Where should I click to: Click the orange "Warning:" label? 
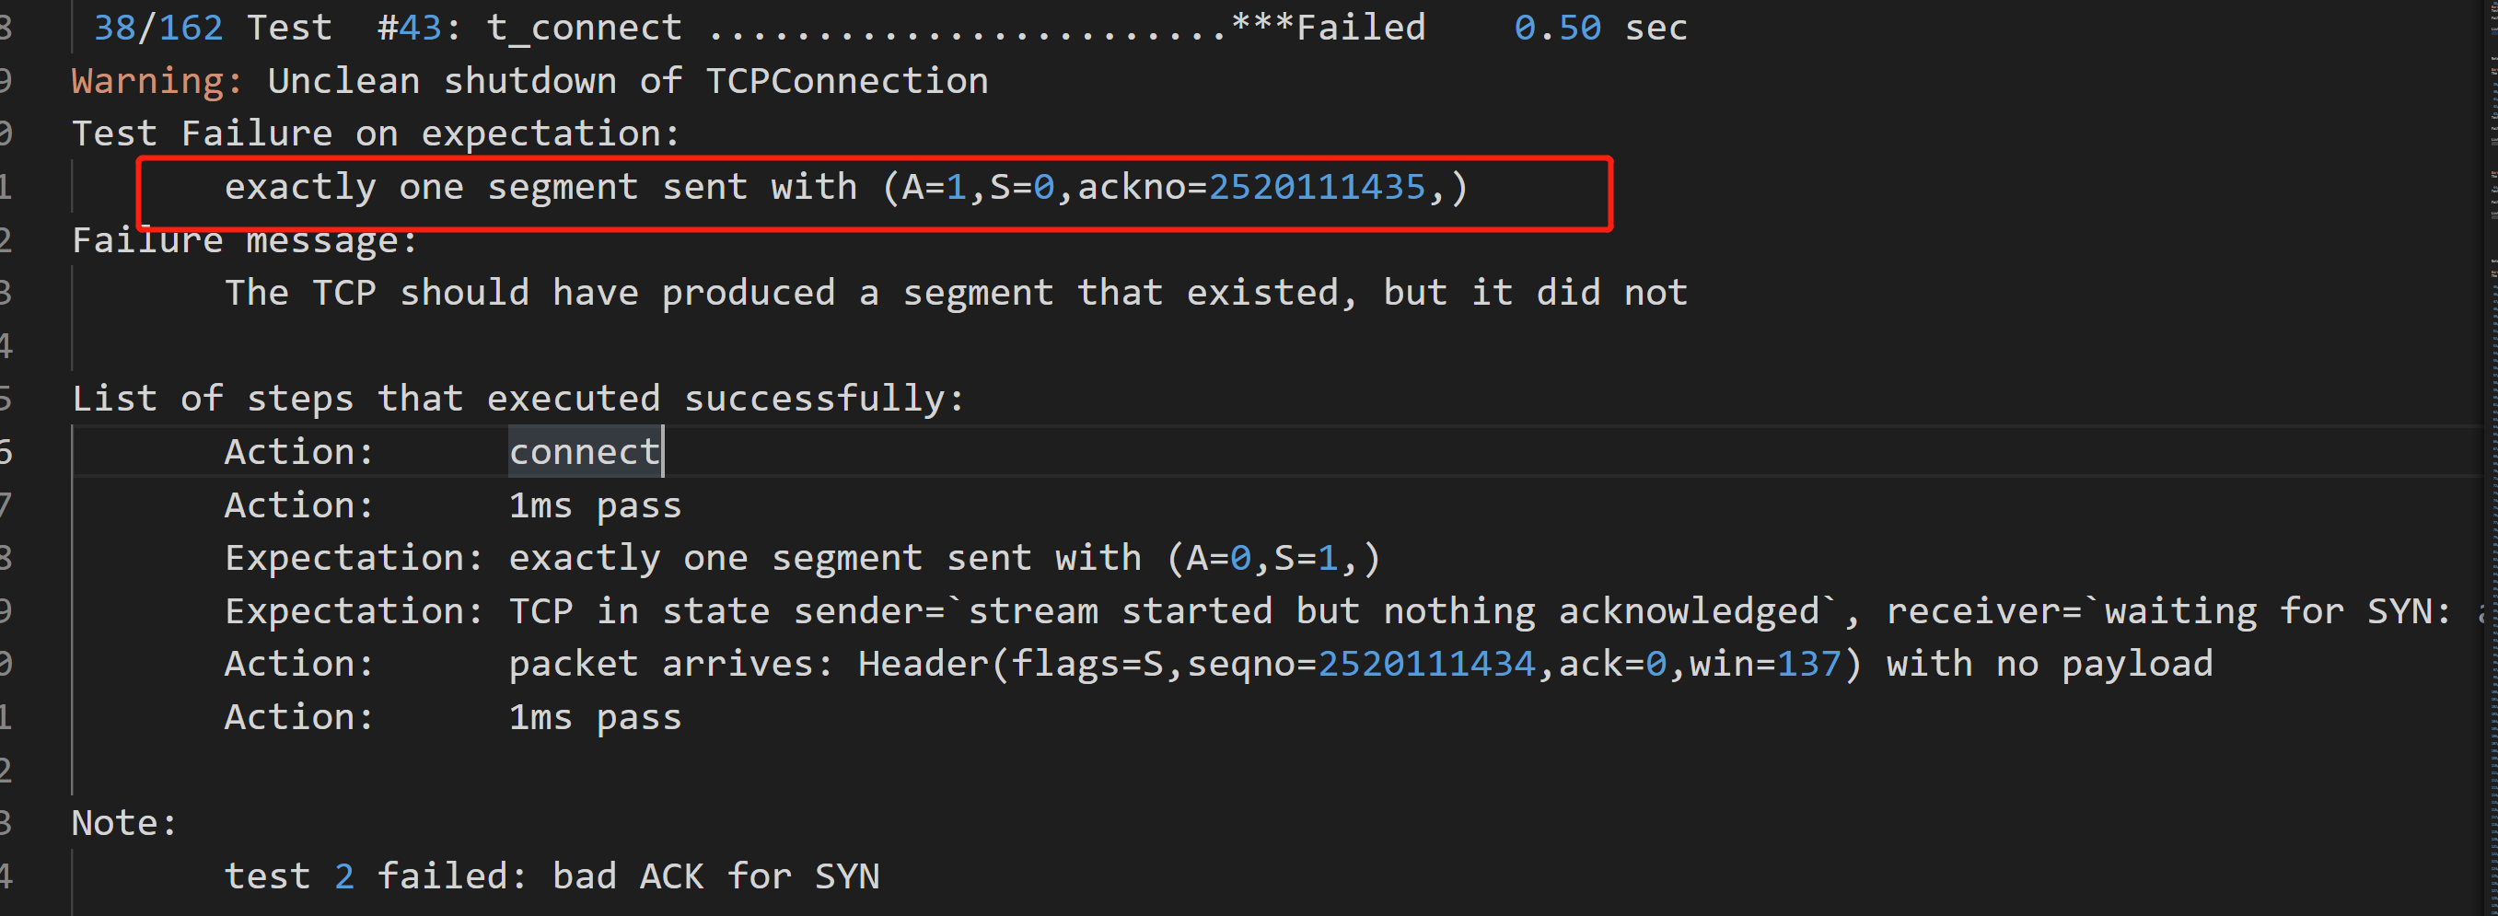coord(157,81)
